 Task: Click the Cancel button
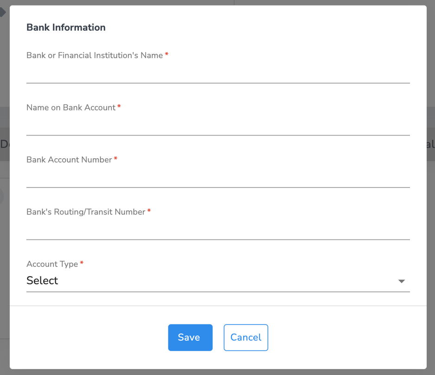(246, 337)
